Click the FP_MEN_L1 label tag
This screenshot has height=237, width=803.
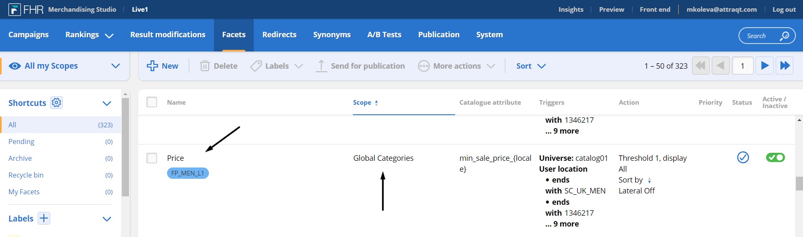(188, 173)
